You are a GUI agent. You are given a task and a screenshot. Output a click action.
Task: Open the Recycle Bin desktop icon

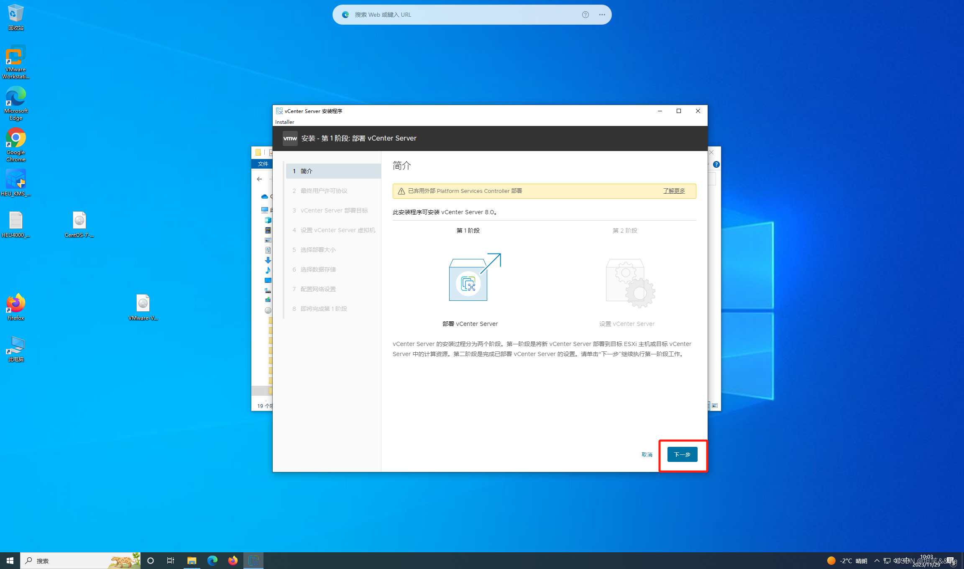pos(15,17)
